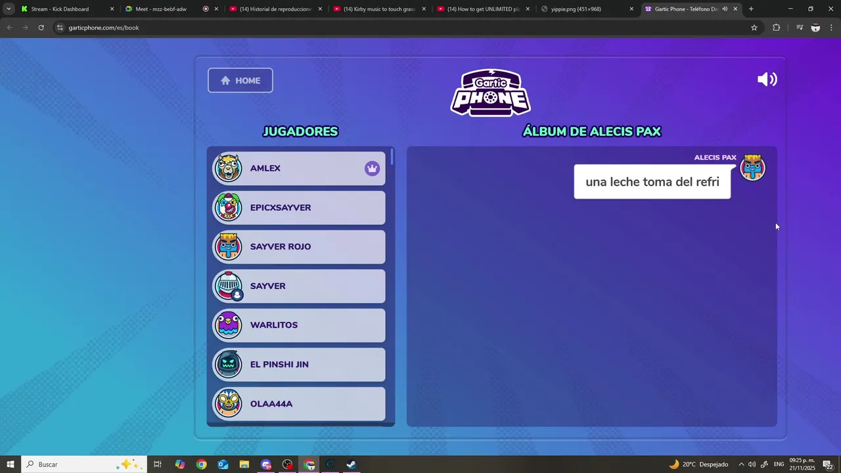Click the taskbar Buscar search box

(x=83, y=464)
